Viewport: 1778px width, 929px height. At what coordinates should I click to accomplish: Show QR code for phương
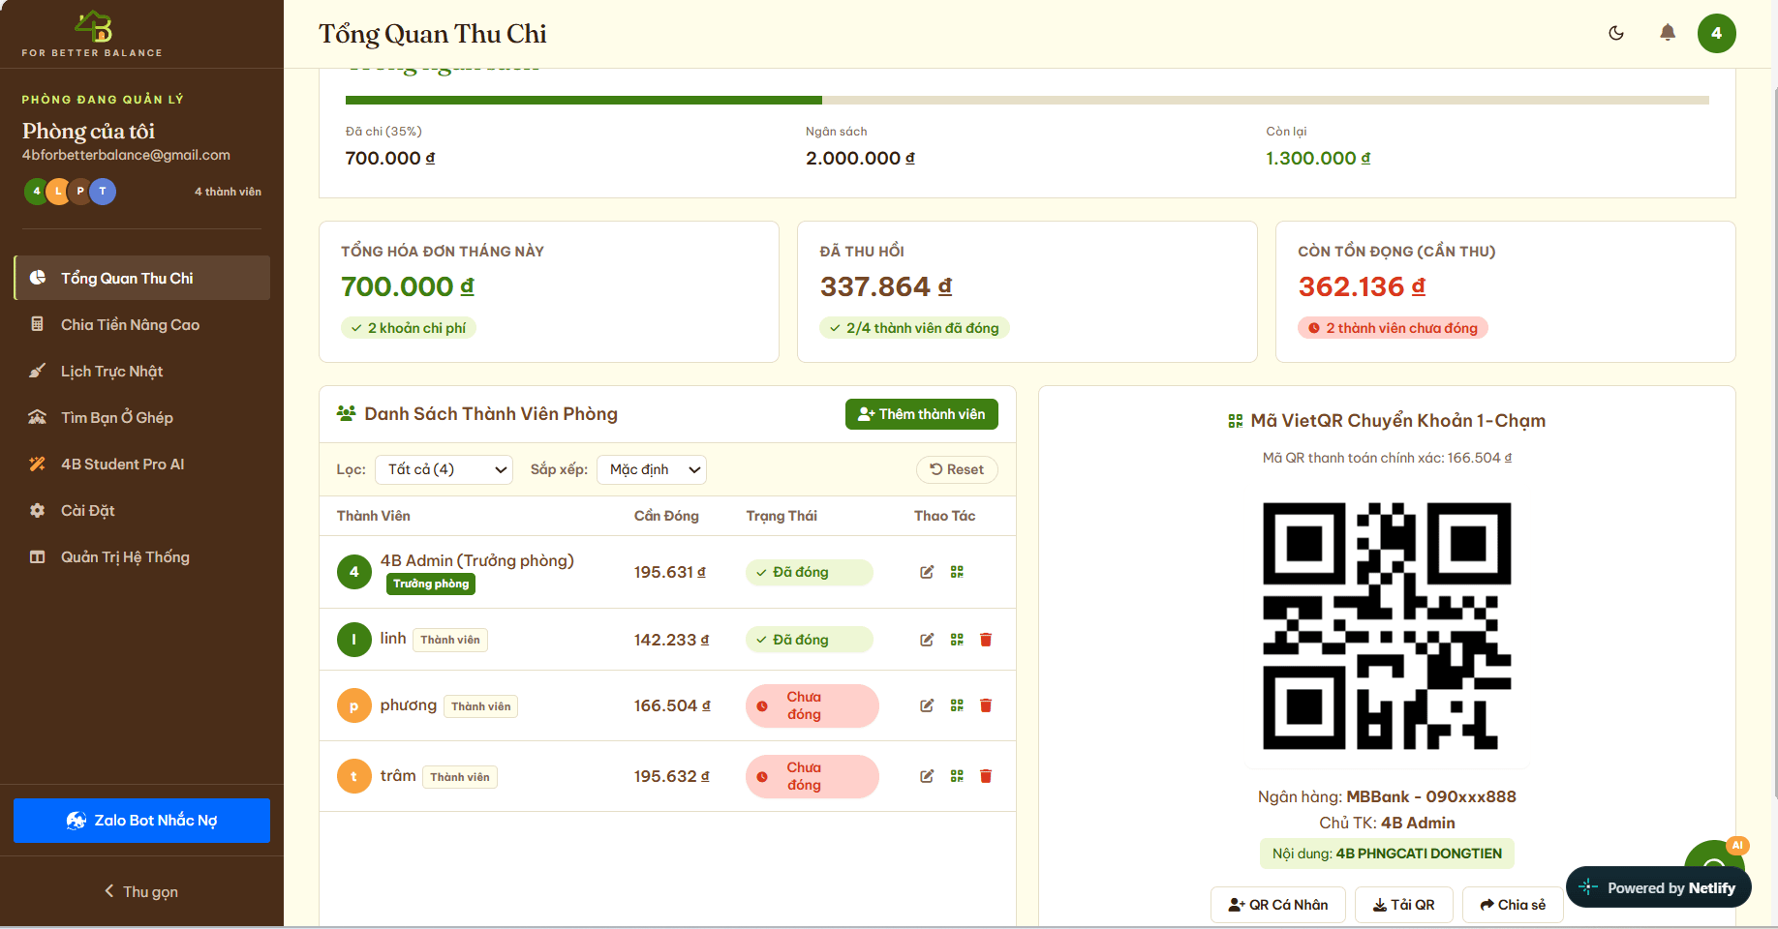(957, 705)
